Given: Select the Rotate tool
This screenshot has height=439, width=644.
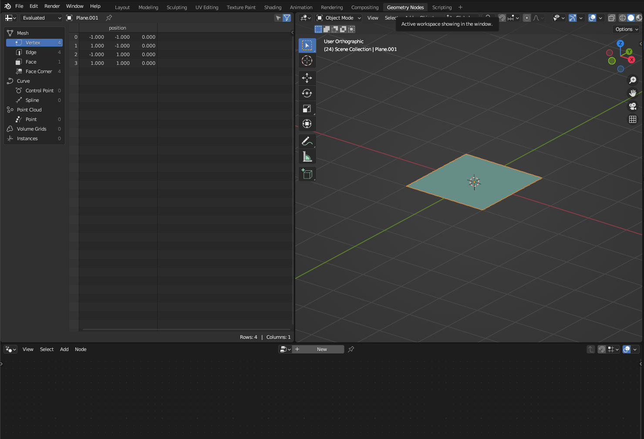Looking at the screenshot, I should (x=307, y=93).
